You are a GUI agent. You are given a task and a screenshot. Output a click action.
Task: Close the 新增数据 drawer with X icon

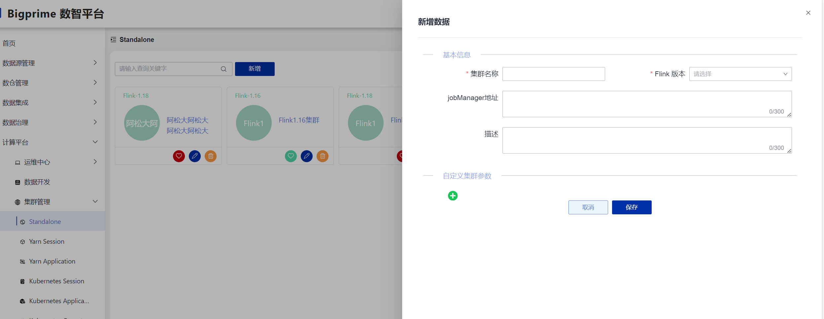pyautogui.click(x=808, y=13)
